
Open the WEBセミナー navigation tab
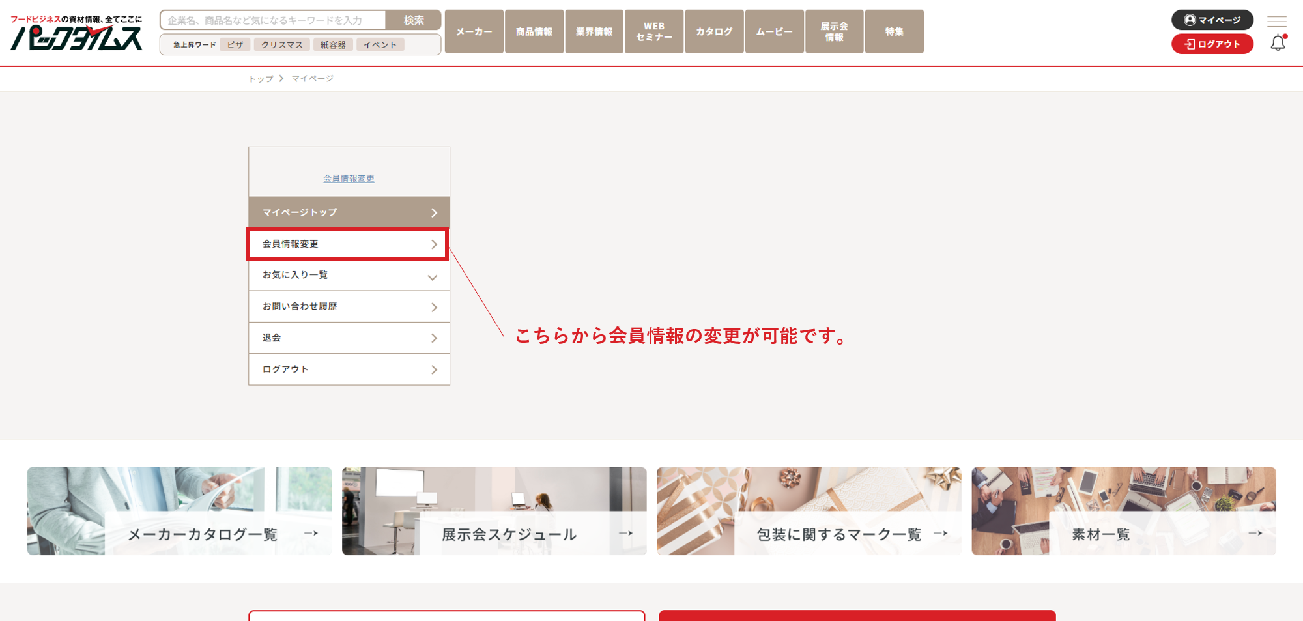tap(653, 31)
